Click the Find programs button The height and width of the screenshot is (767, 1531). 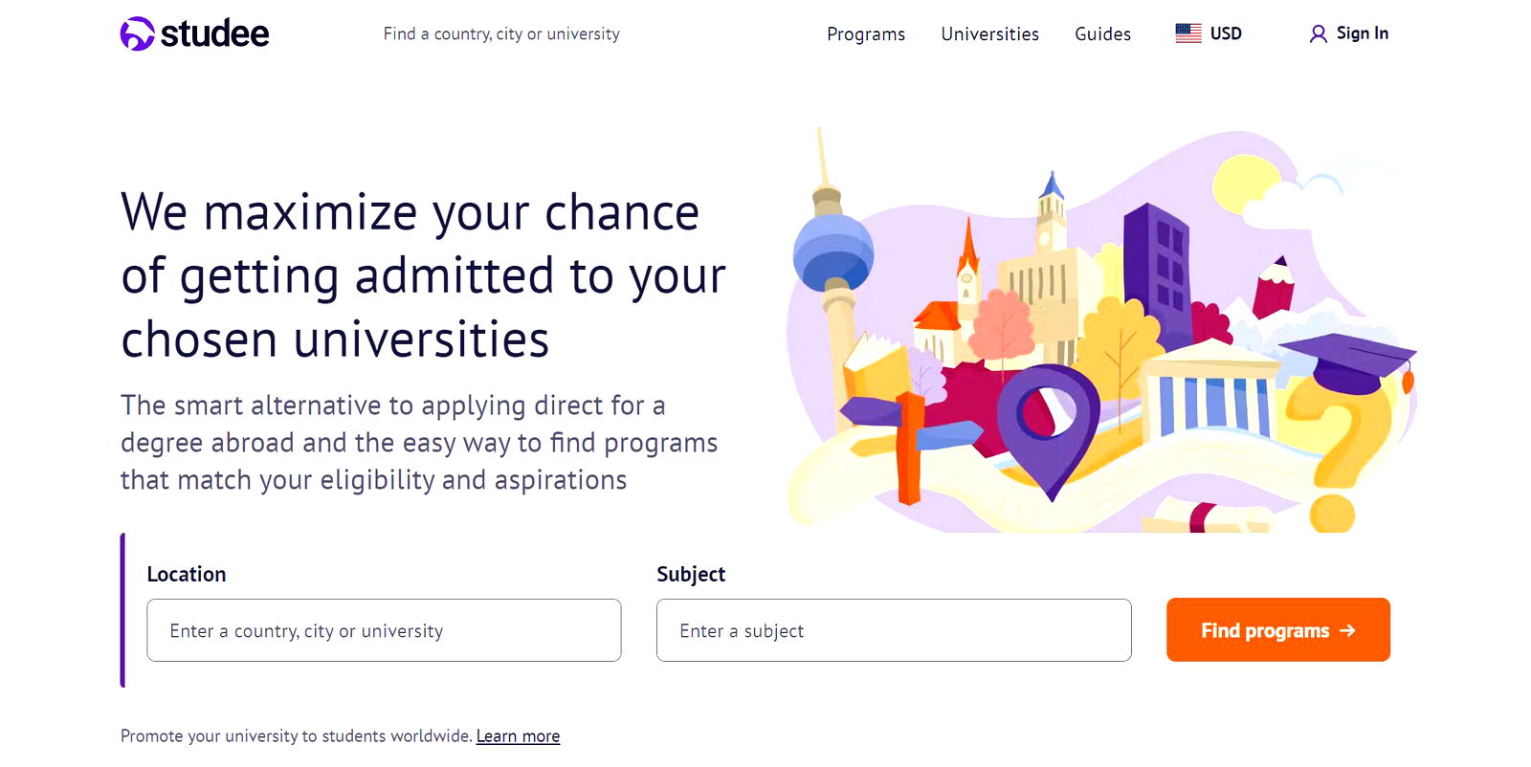tap(1278, 629)
